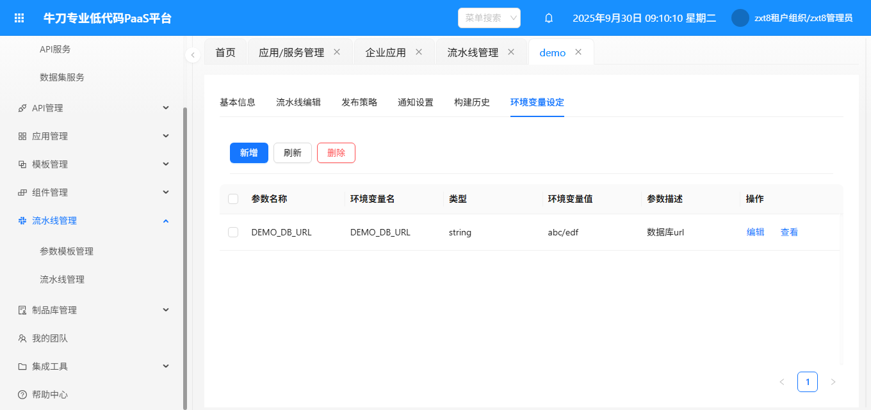Image resolution: width=871 pixels, height=410 pixels.
Task: Open 帮助中心 in sidebar
Action: point(50,395)
